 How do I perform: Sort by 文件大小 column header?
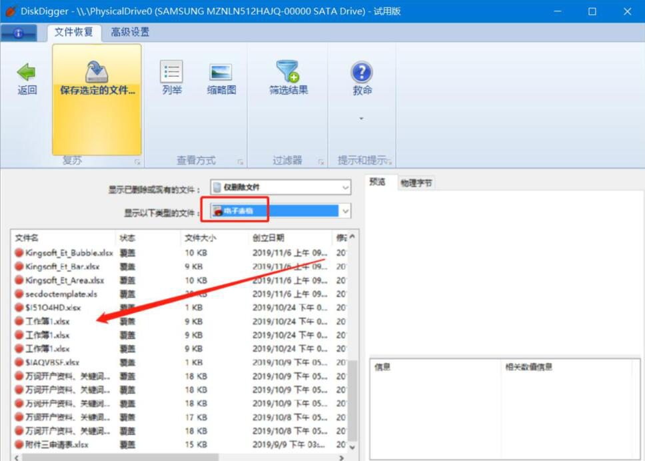click(215, 238)
